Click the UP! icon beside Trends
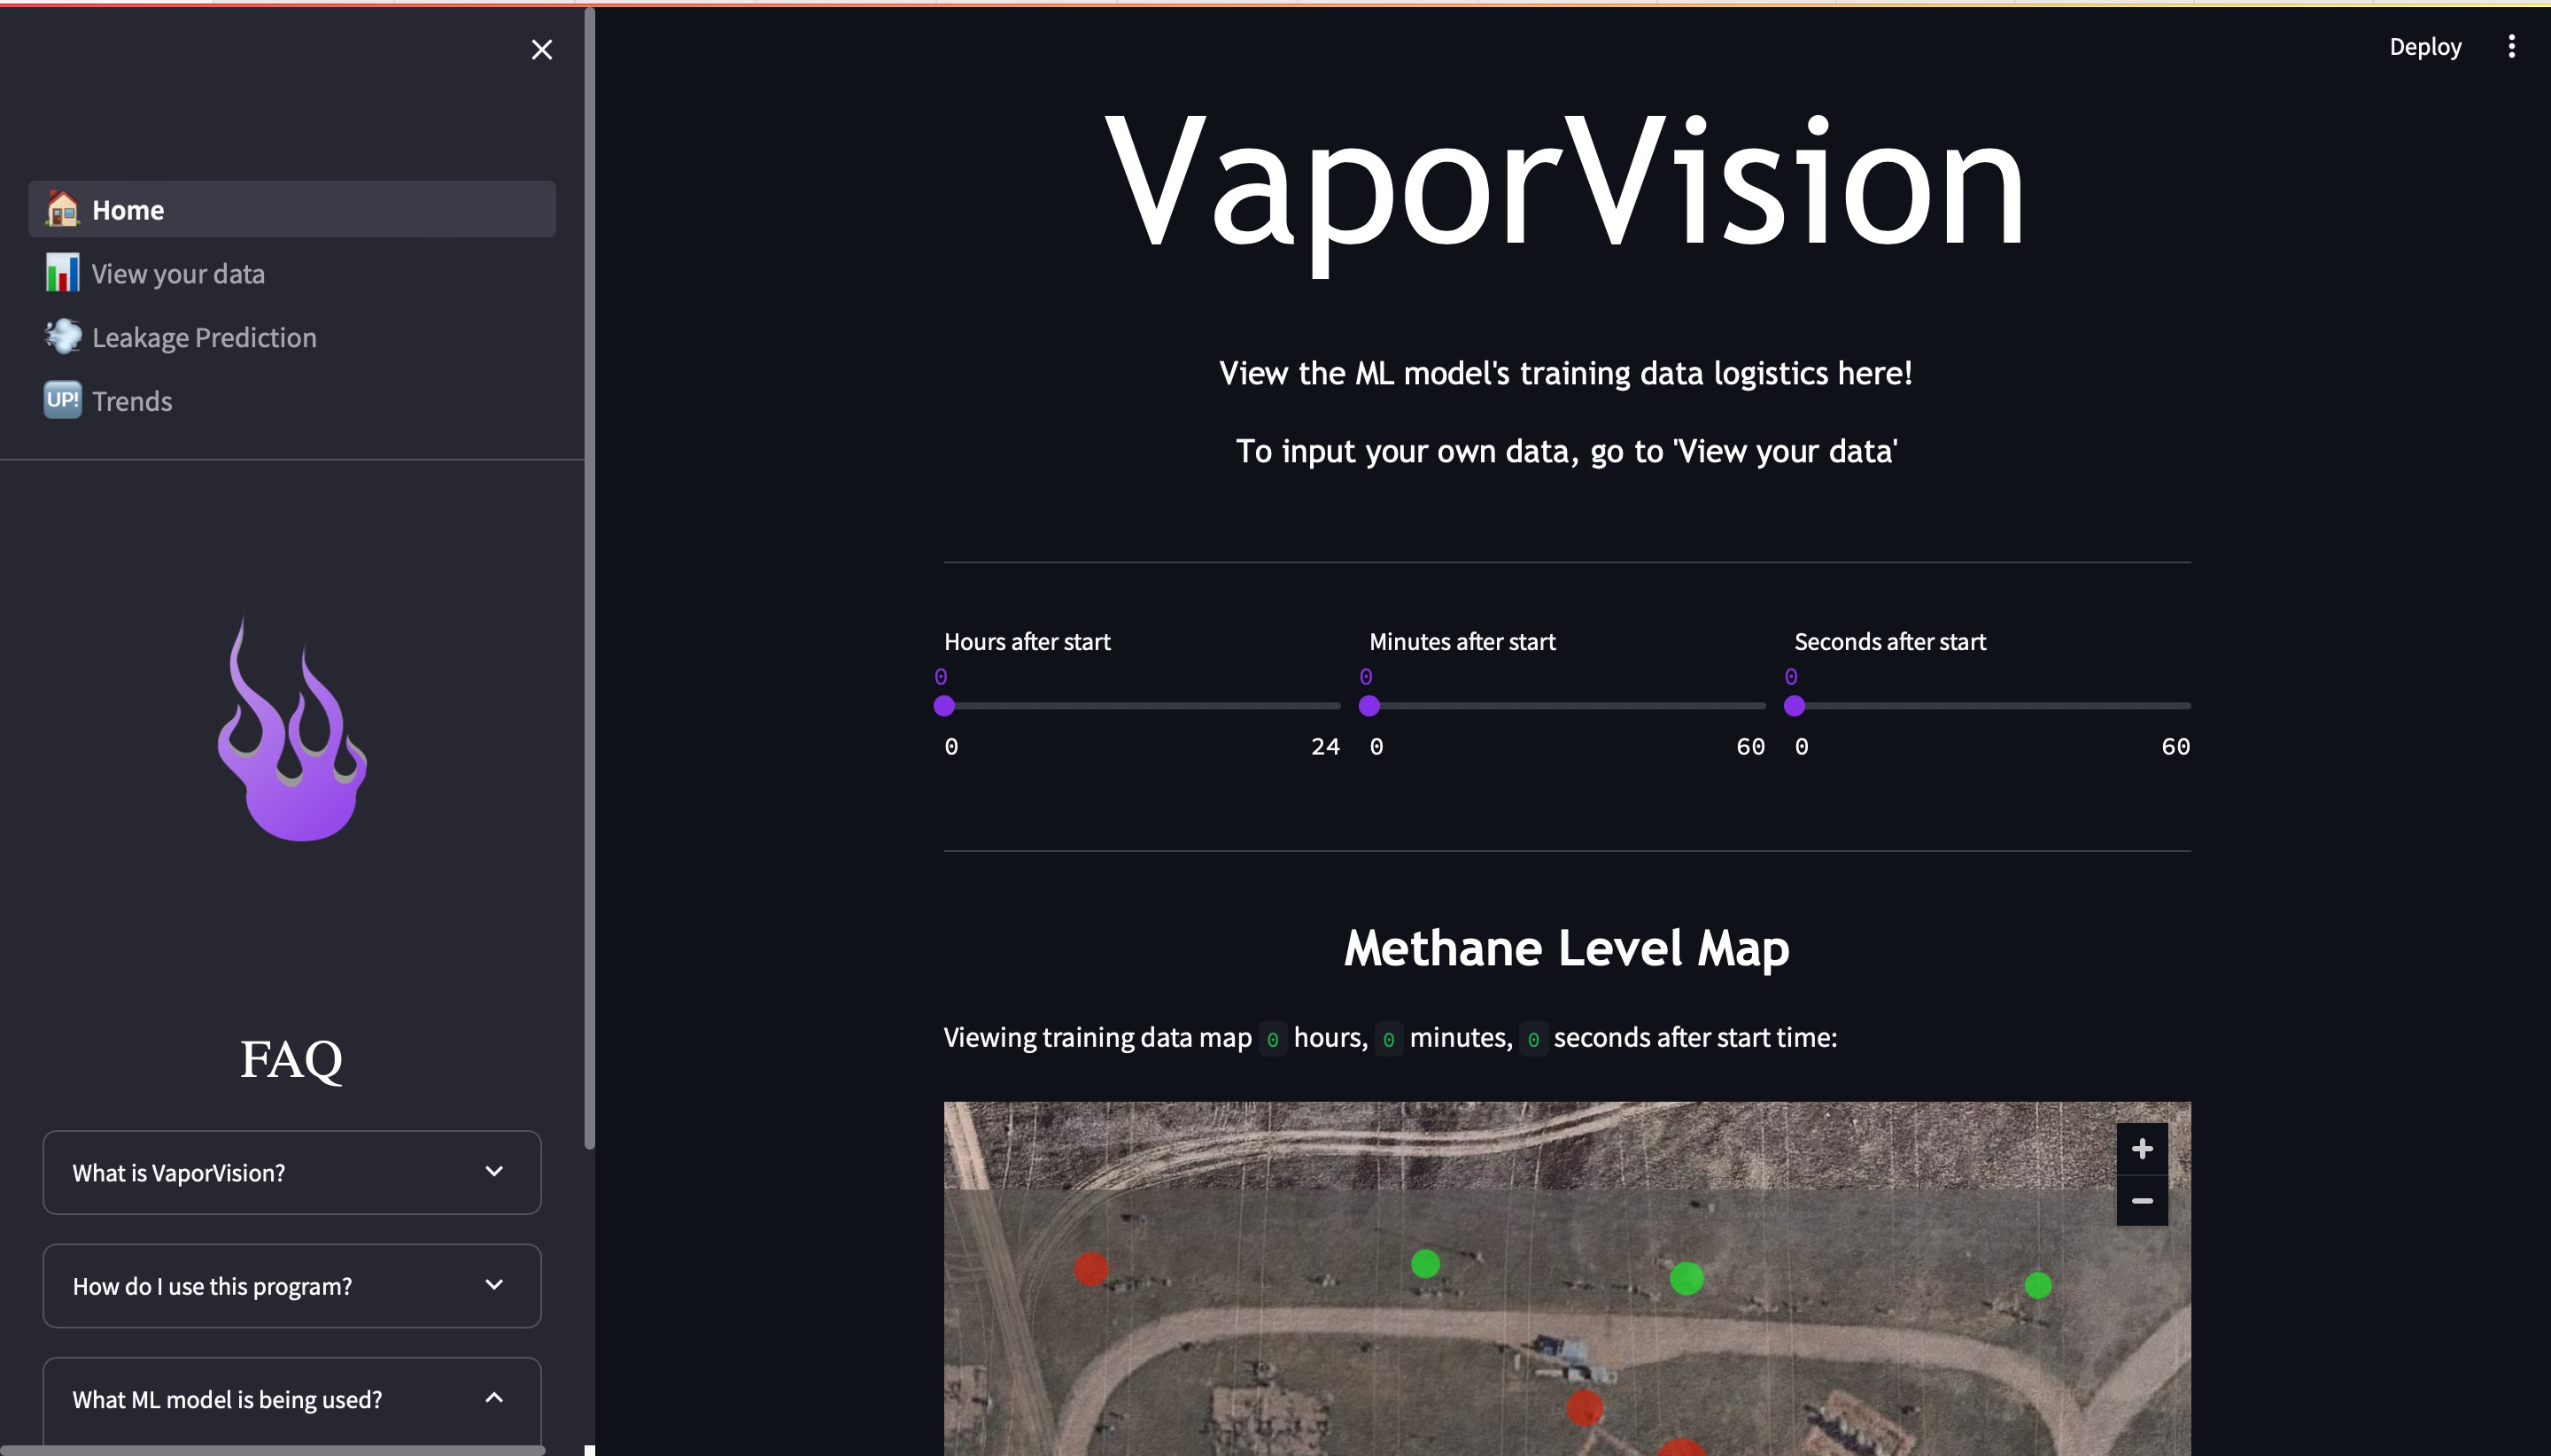 (x=62, y=400)
